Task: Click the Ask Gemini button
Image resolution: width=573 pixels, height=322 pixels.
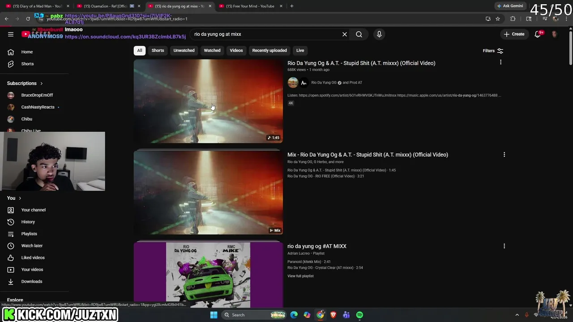Action: (x=510, y=6)
